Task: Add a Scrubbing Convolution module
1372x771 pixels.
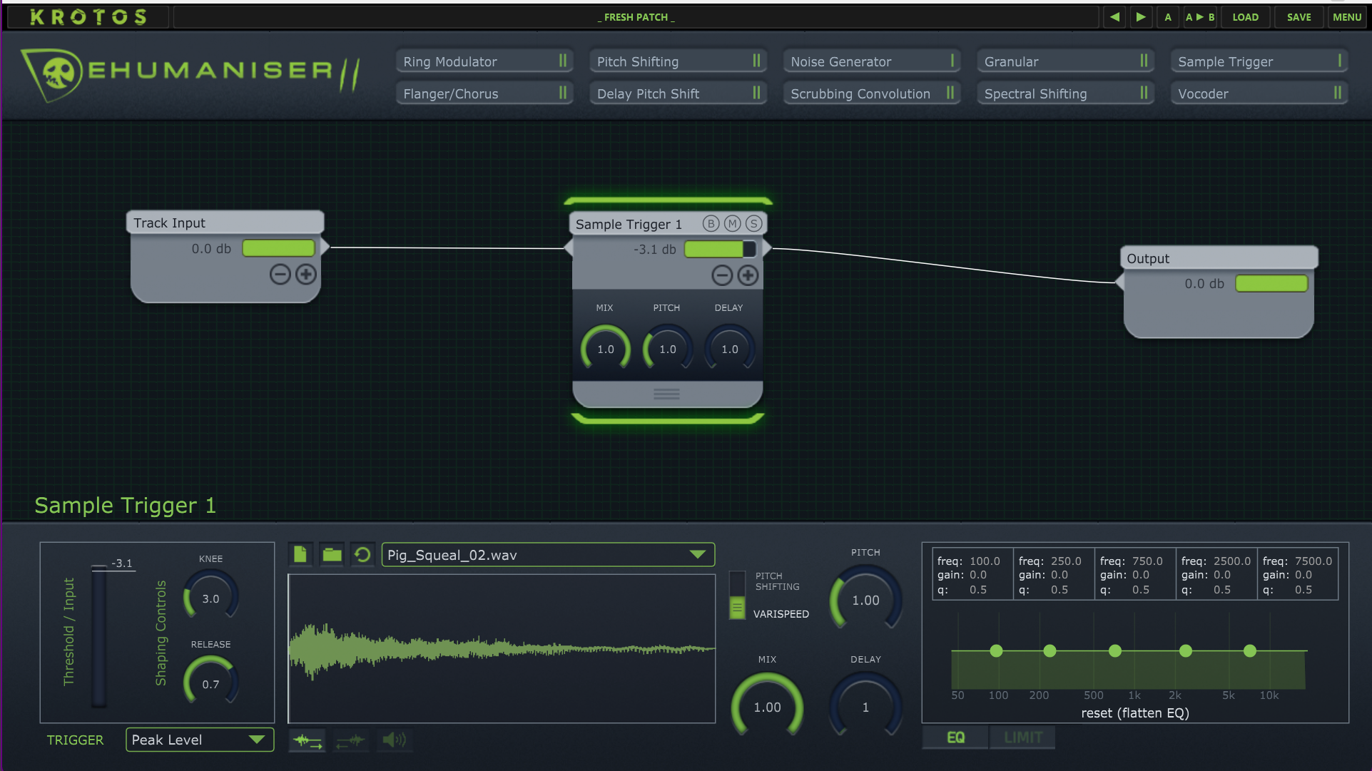Action: pos(871,93)
